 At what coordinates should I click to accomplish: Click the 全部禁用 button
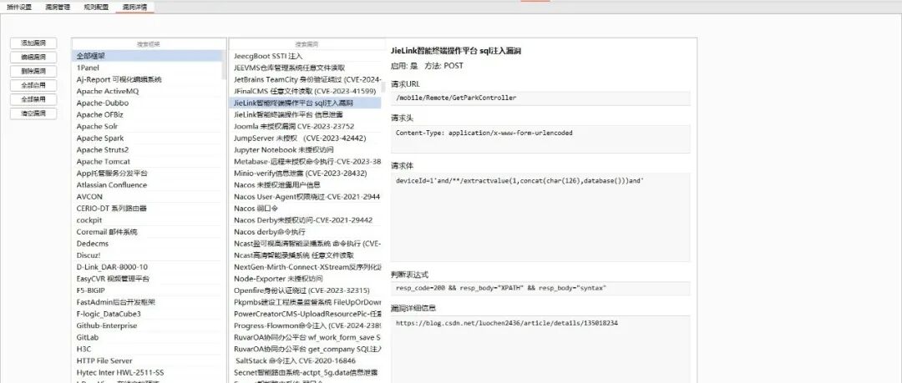[34, 99]
